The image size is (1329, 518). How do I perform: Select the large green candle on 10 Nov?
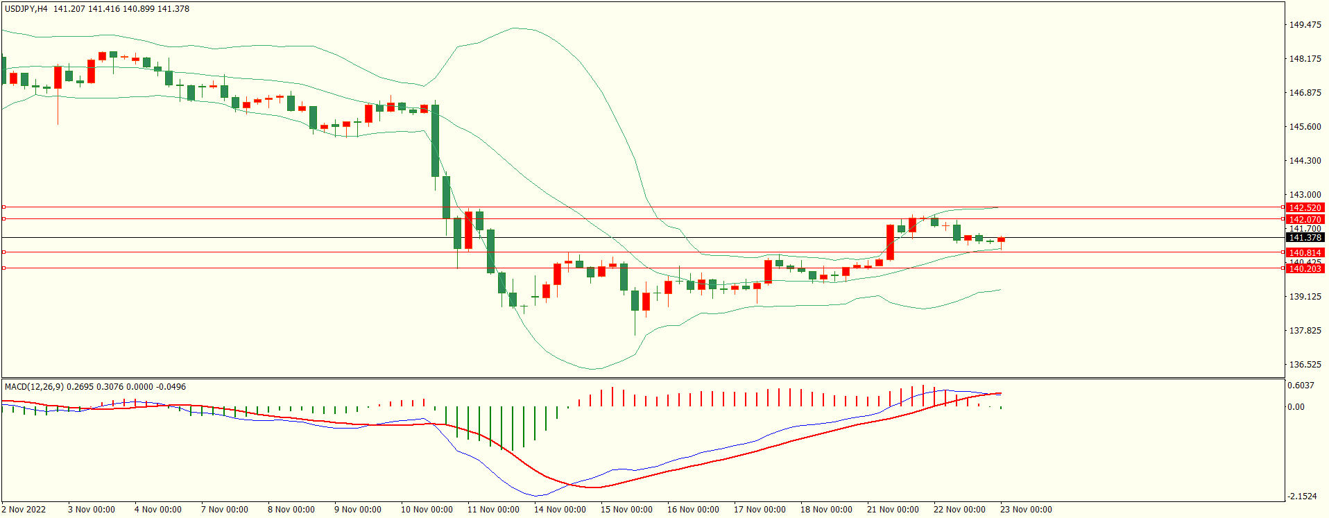(x=435, y=141)
